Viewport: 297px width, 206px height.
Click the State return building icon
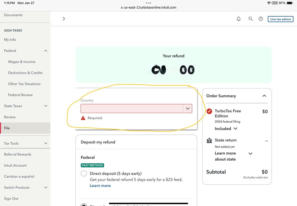coord(209,140)
